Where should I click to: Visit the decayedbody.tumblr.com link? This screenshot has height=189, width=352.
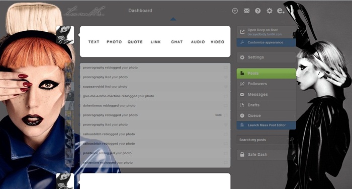point(265,34)
